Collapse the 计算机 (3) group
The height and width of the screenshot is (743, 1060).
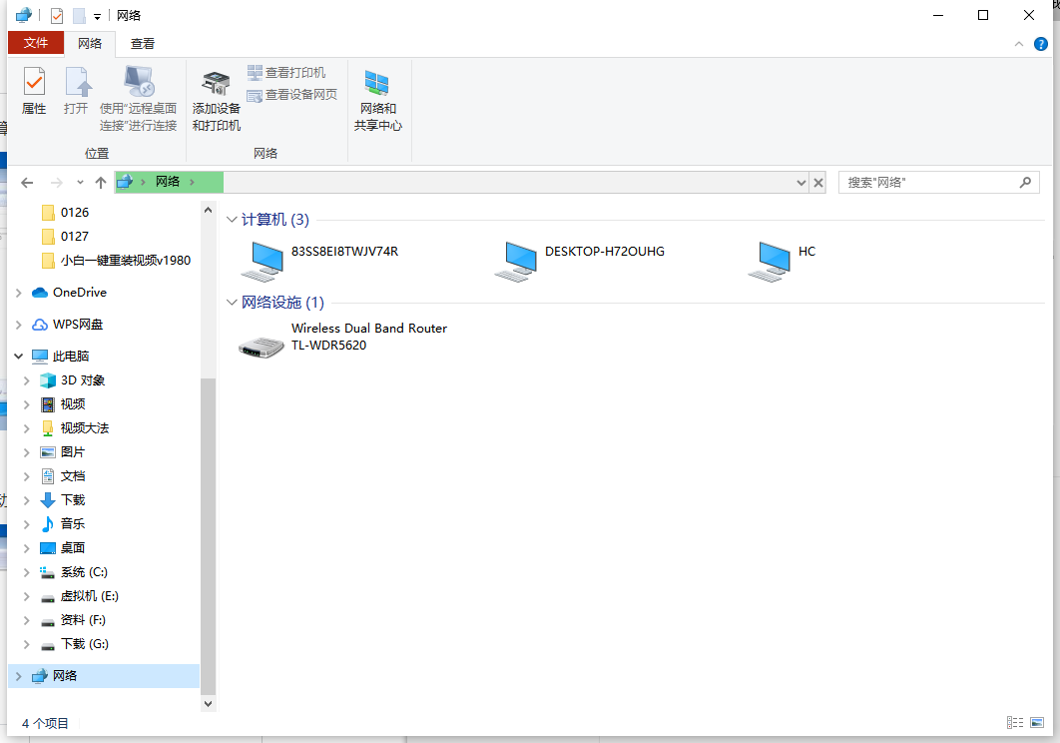(232, 220)
